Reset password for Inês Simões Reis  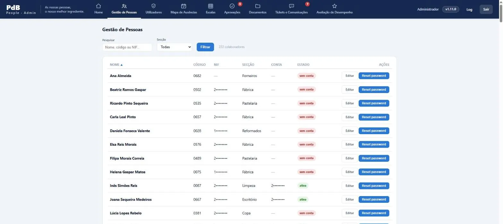coord(374,185)
